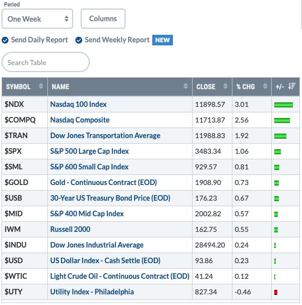Viewport: 302px width, 305px height.
Task: Click the close value 93.86
Action: [204, 261]
